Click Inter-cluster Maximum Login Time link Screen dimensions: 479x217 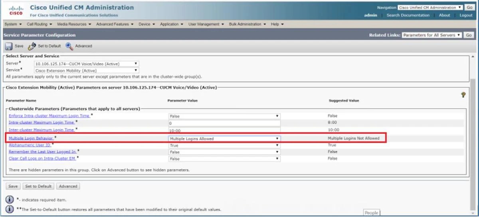tap(42, 130)
